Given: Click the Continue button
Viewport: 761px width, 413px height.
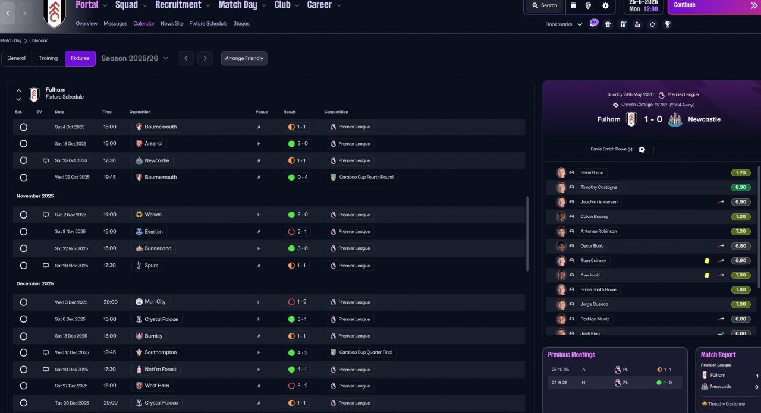Looking at the screenshot, I should 714,6.
